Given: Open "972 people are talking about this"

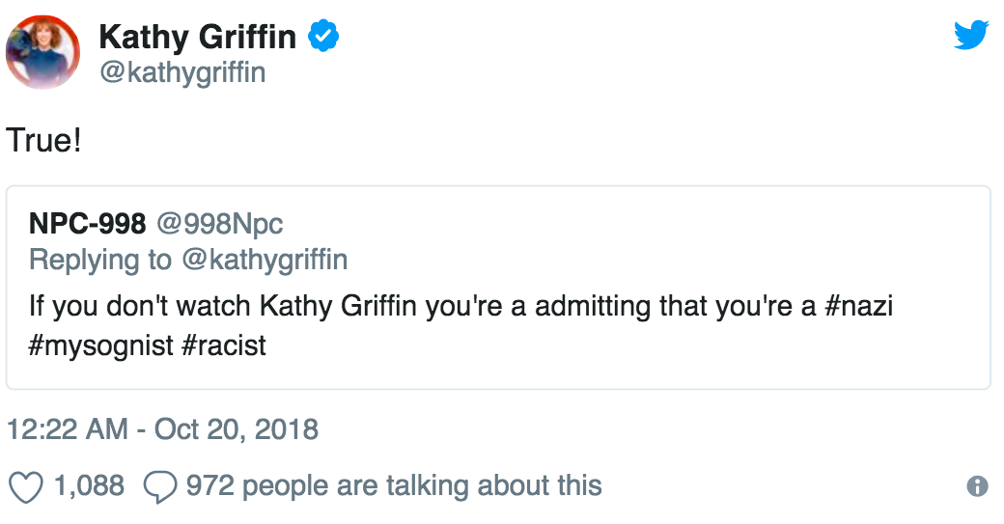Looking at the screenshot, I should 393,485.
